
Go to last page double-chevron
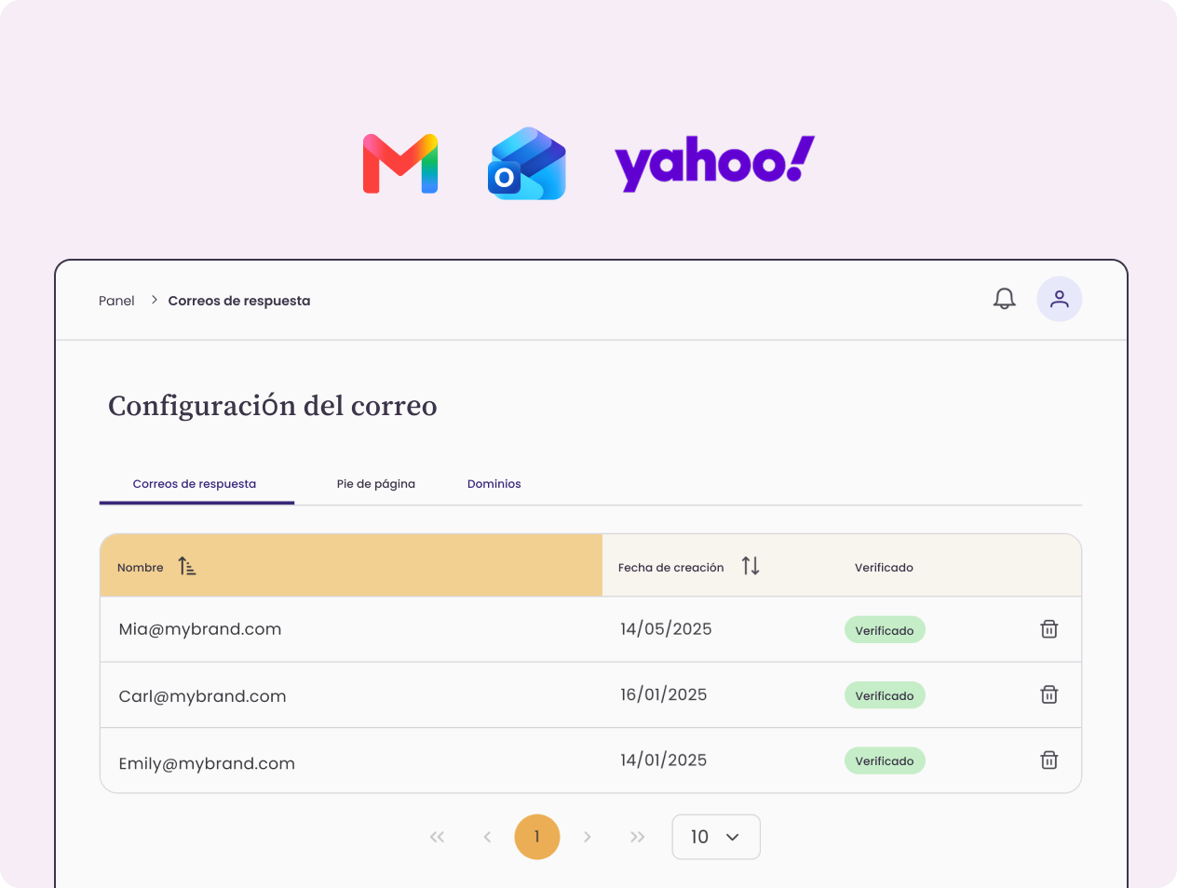pyautogui.click(x=638, y=837)
